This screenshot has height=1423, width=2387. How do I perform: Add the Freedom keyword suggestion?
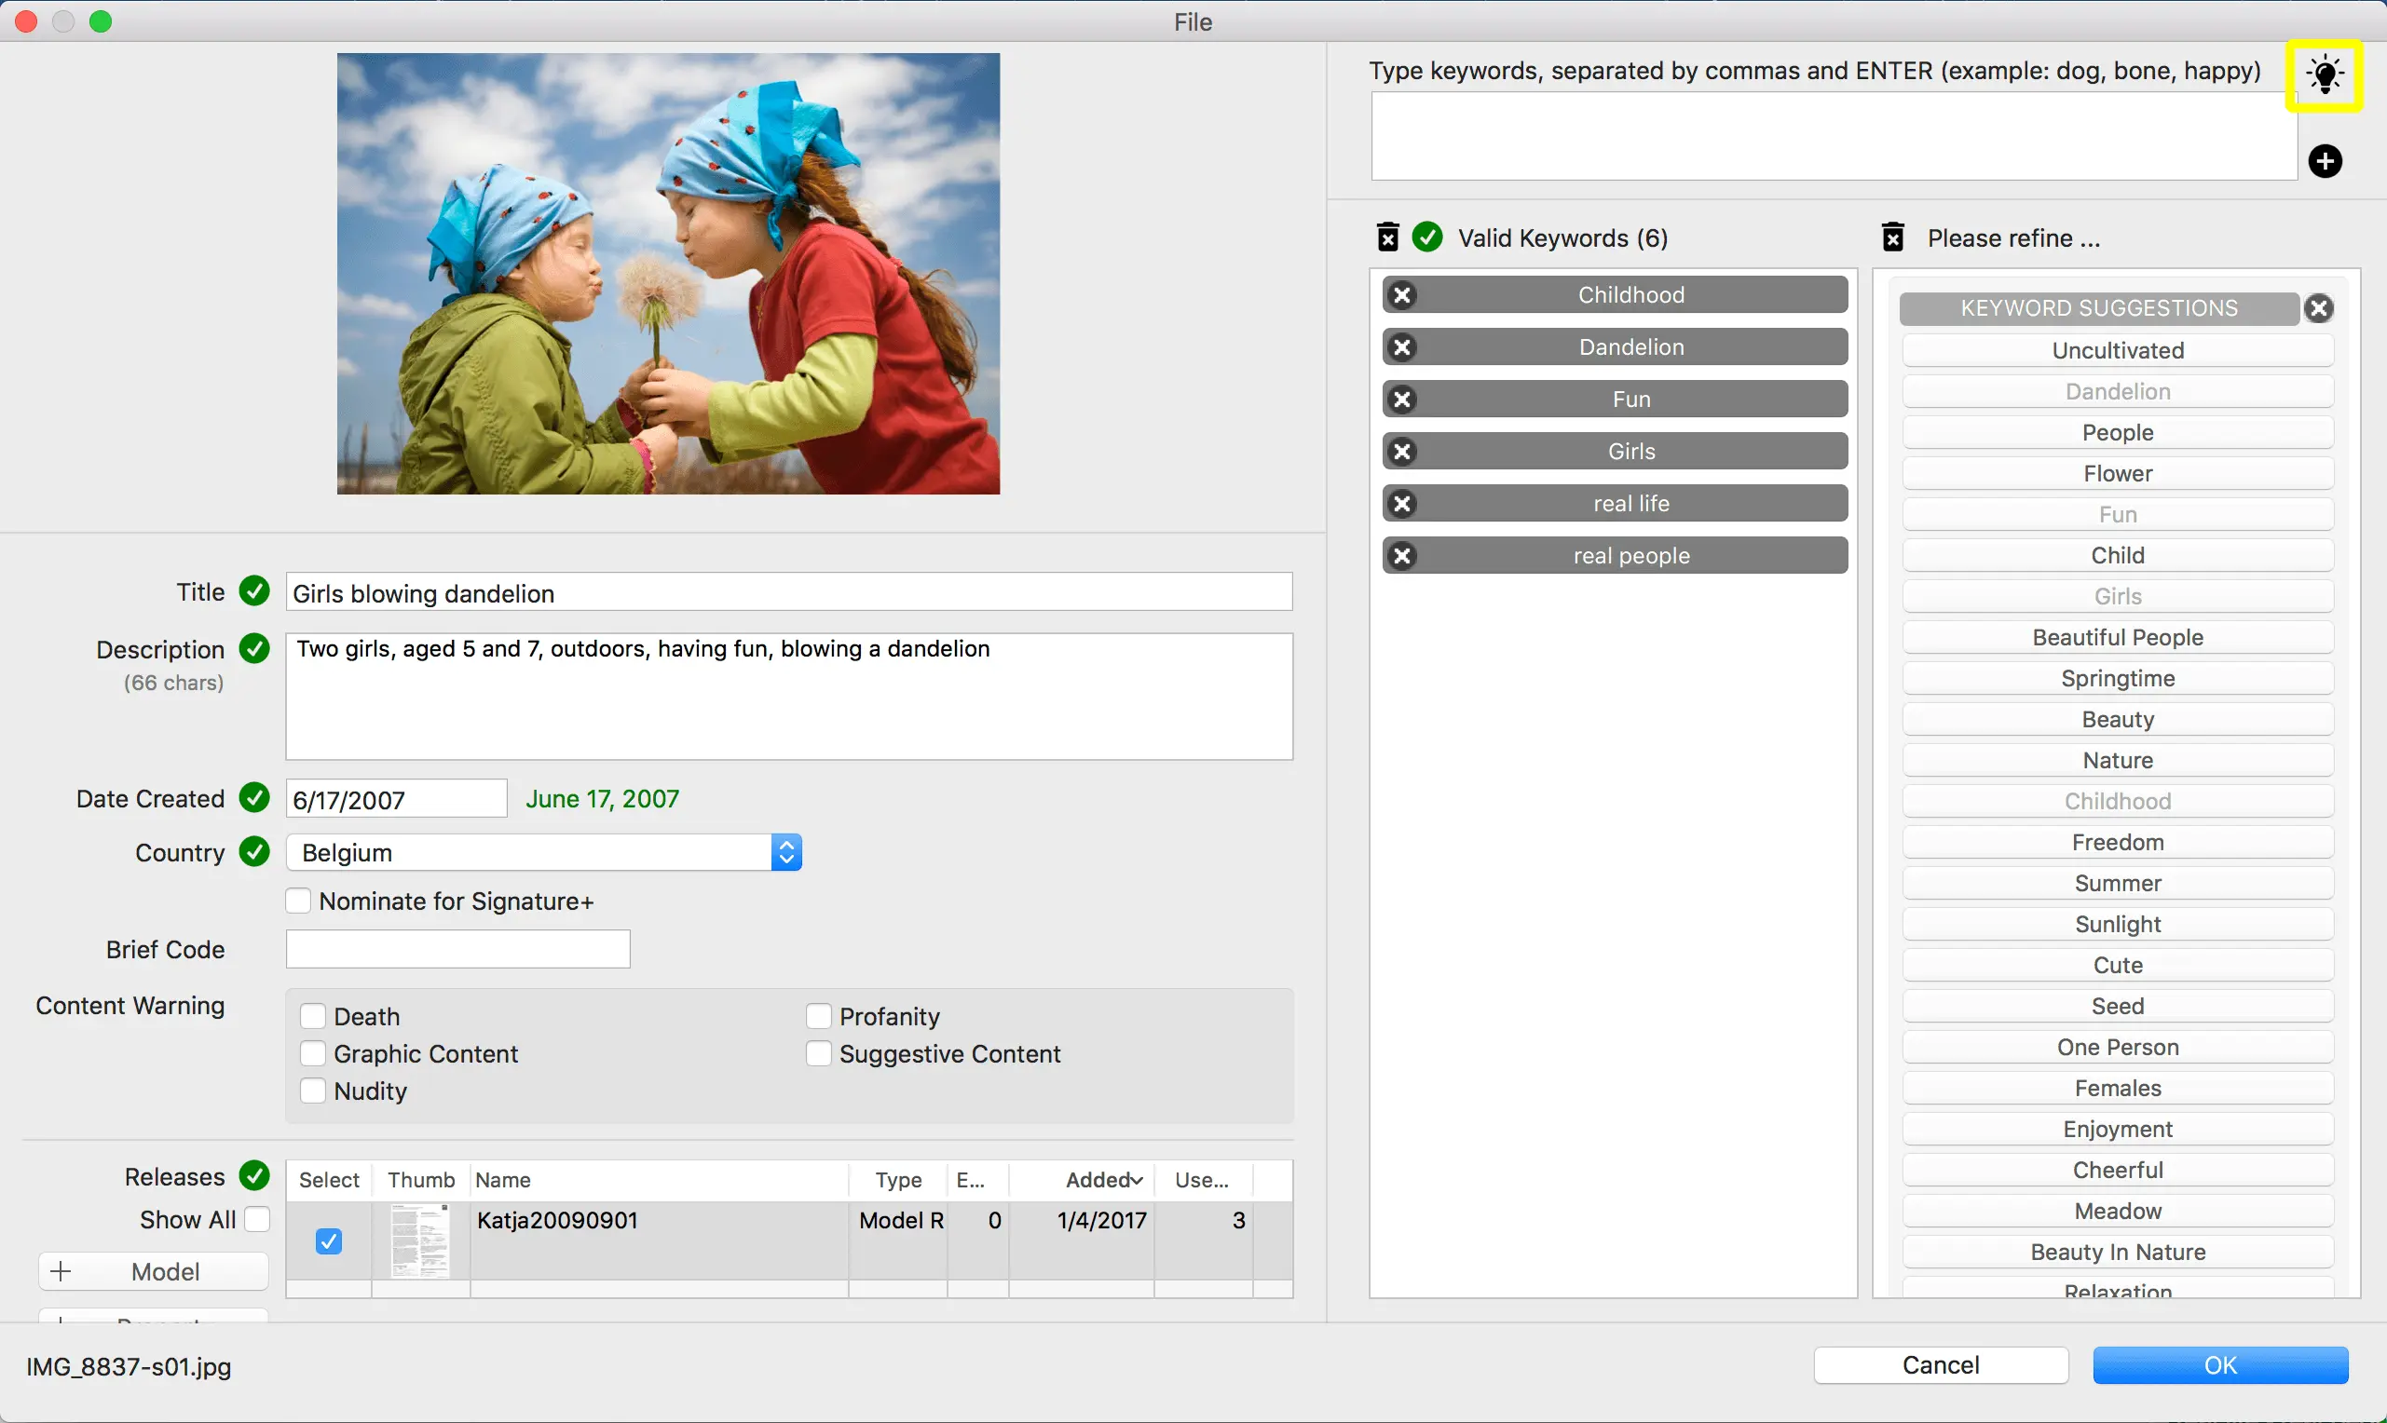pos(2118,842)
